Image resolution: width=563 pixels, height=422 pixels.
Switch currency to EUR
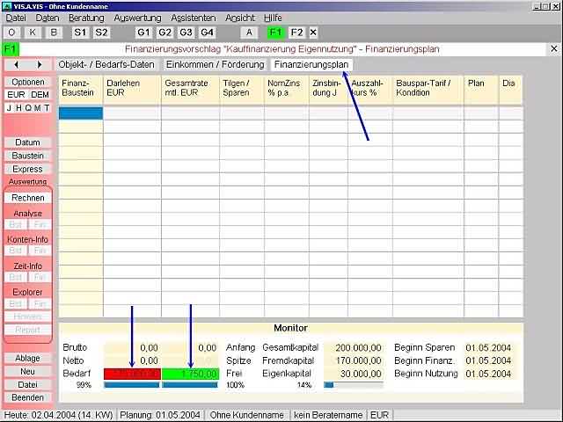(16, 95)
